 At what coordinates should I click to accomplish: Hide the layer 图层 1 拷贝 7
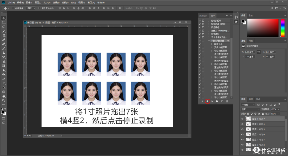pos(242,119)
